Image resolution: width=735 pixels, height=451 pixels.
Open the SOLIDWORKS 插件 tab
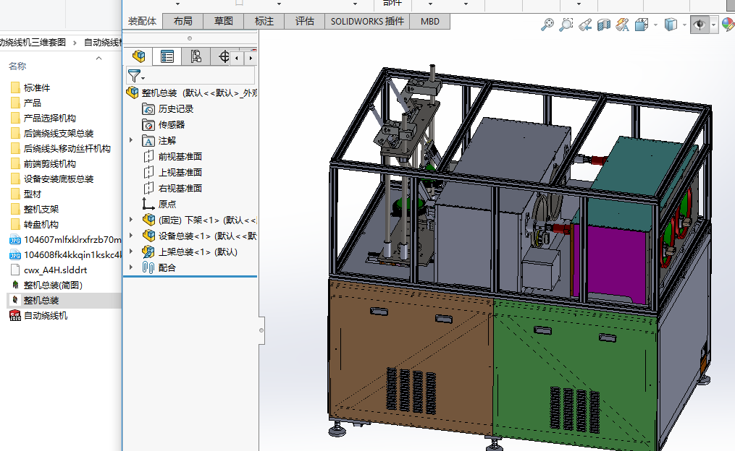367,21
